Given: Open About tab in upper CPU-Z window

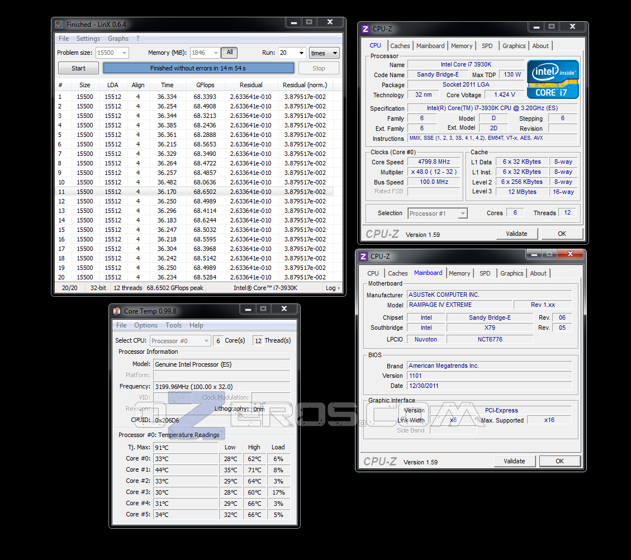Looking at the screenshot, I should pyautogui.click(x=540, y=46).
